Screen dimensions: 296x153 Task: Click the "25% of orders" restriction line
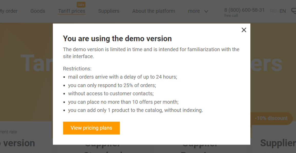tap(112, 85)
